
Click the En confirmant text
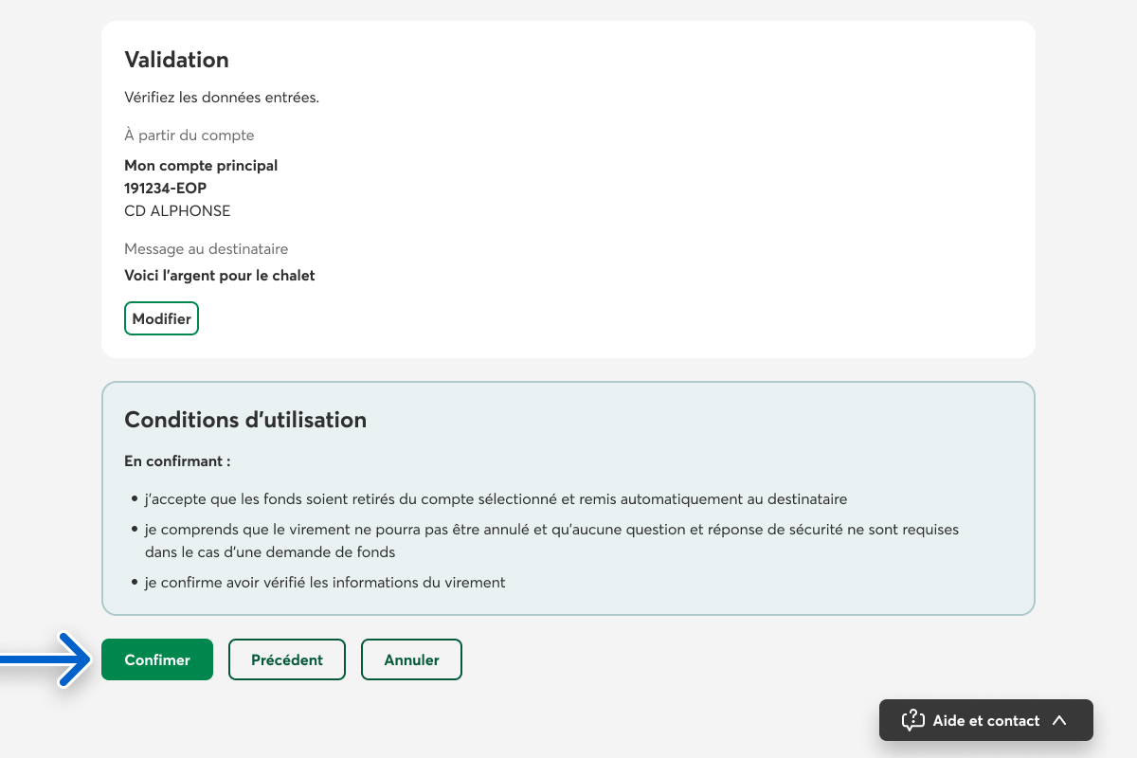[177, 461]
